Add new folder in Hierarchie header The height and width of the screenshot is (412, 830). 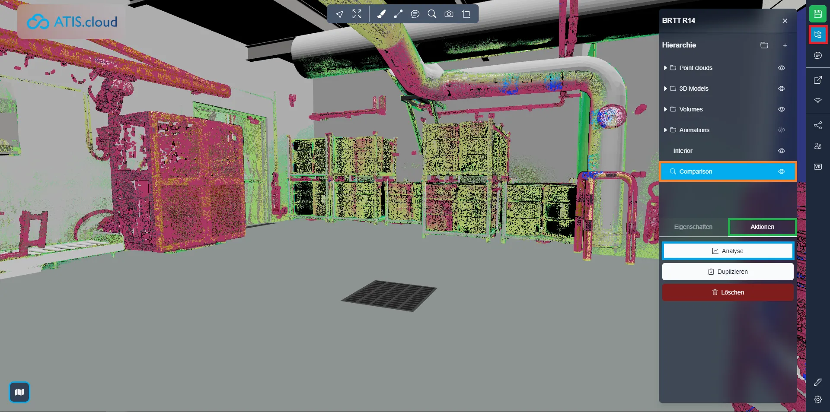tap(764, 45)
